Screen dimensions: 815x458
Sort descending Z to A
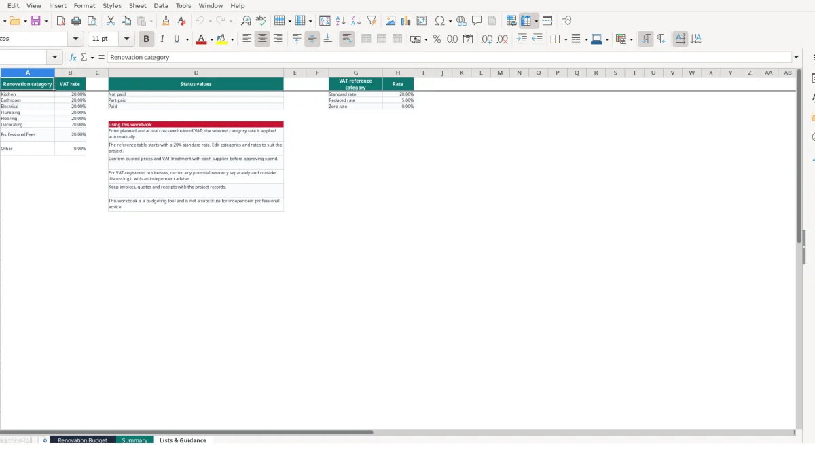pos(356,21)
